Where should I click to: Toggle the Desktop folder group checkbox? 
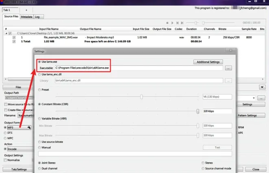pyautogui.click(x=10, y=33)
